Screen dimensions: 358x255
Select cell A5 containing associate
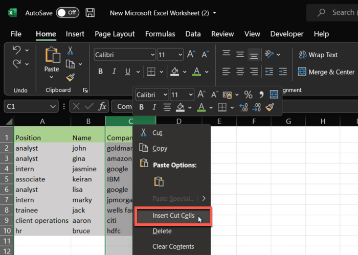[x=42, y=179]
